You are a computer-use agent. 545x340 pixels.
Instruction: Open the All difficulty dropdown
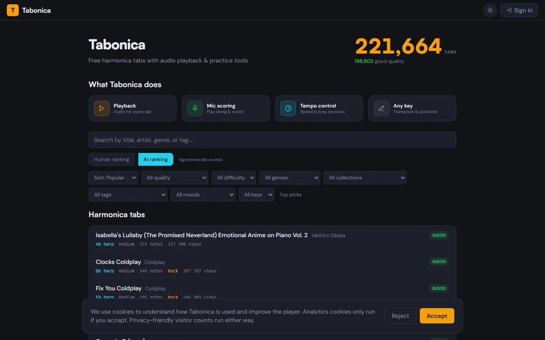click(x=234, y=178)
